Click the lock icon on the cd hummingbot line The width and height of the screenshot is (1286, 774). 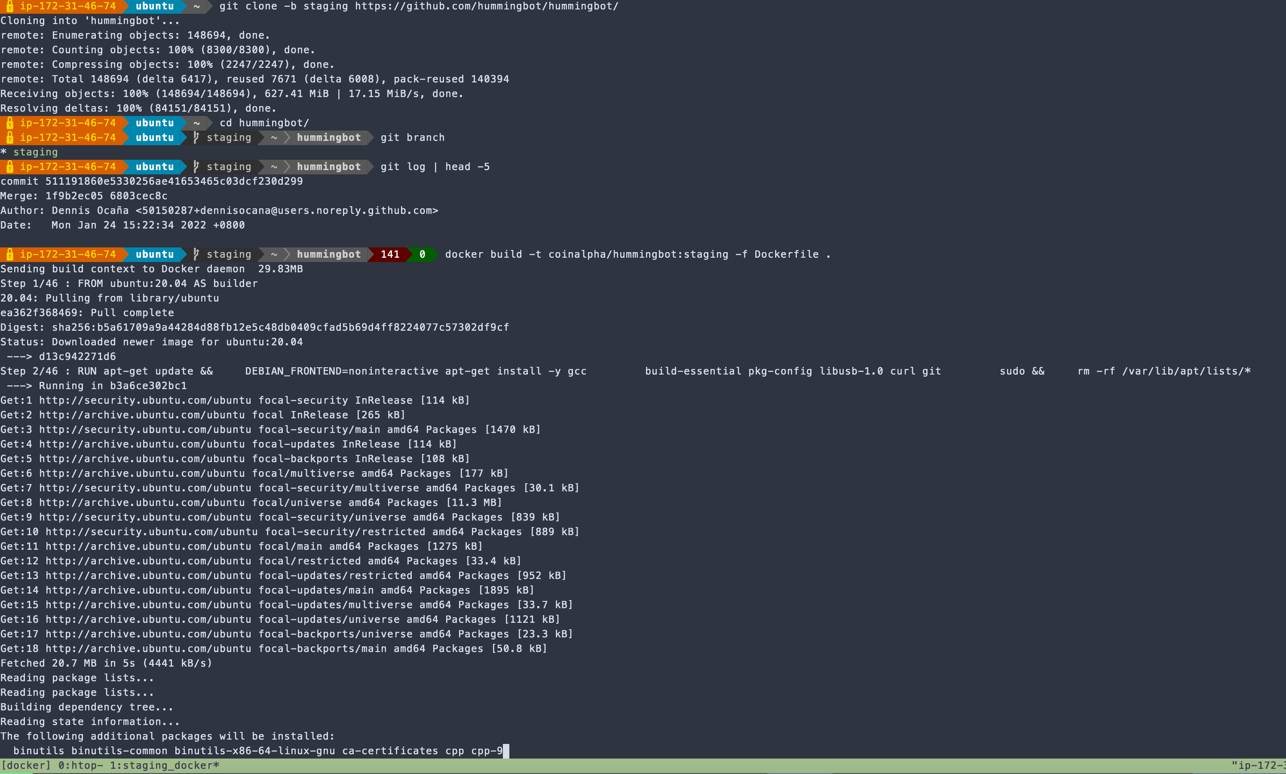pyautogui.click(x=10, y=122)
